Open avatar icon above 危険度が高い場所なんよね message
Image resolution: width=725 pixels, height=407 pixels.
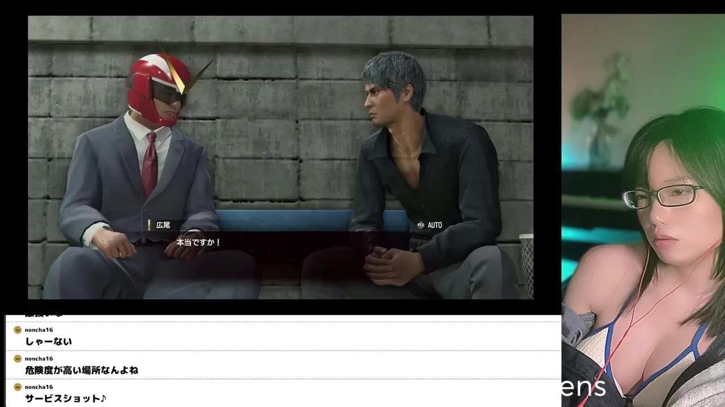pos(18,358)
